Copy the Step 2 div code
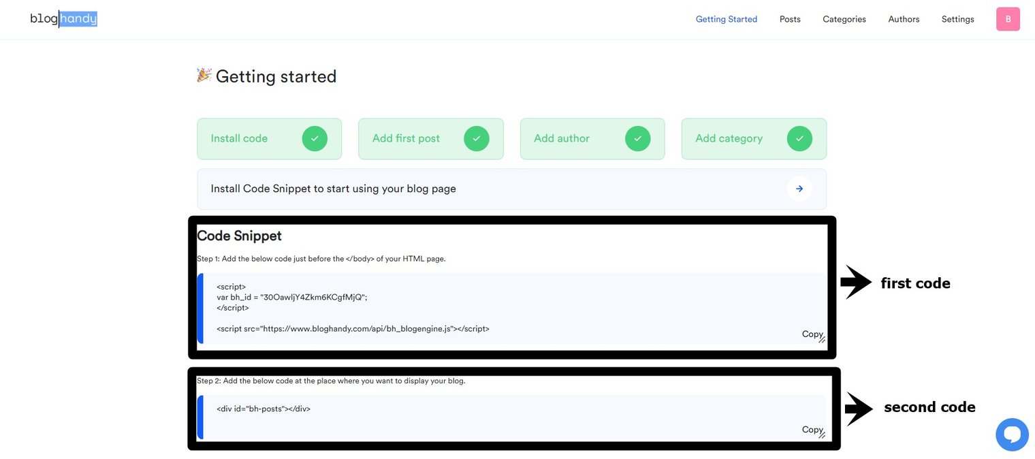This screenshot has height=459, width=1035. [x=812, y=429]
